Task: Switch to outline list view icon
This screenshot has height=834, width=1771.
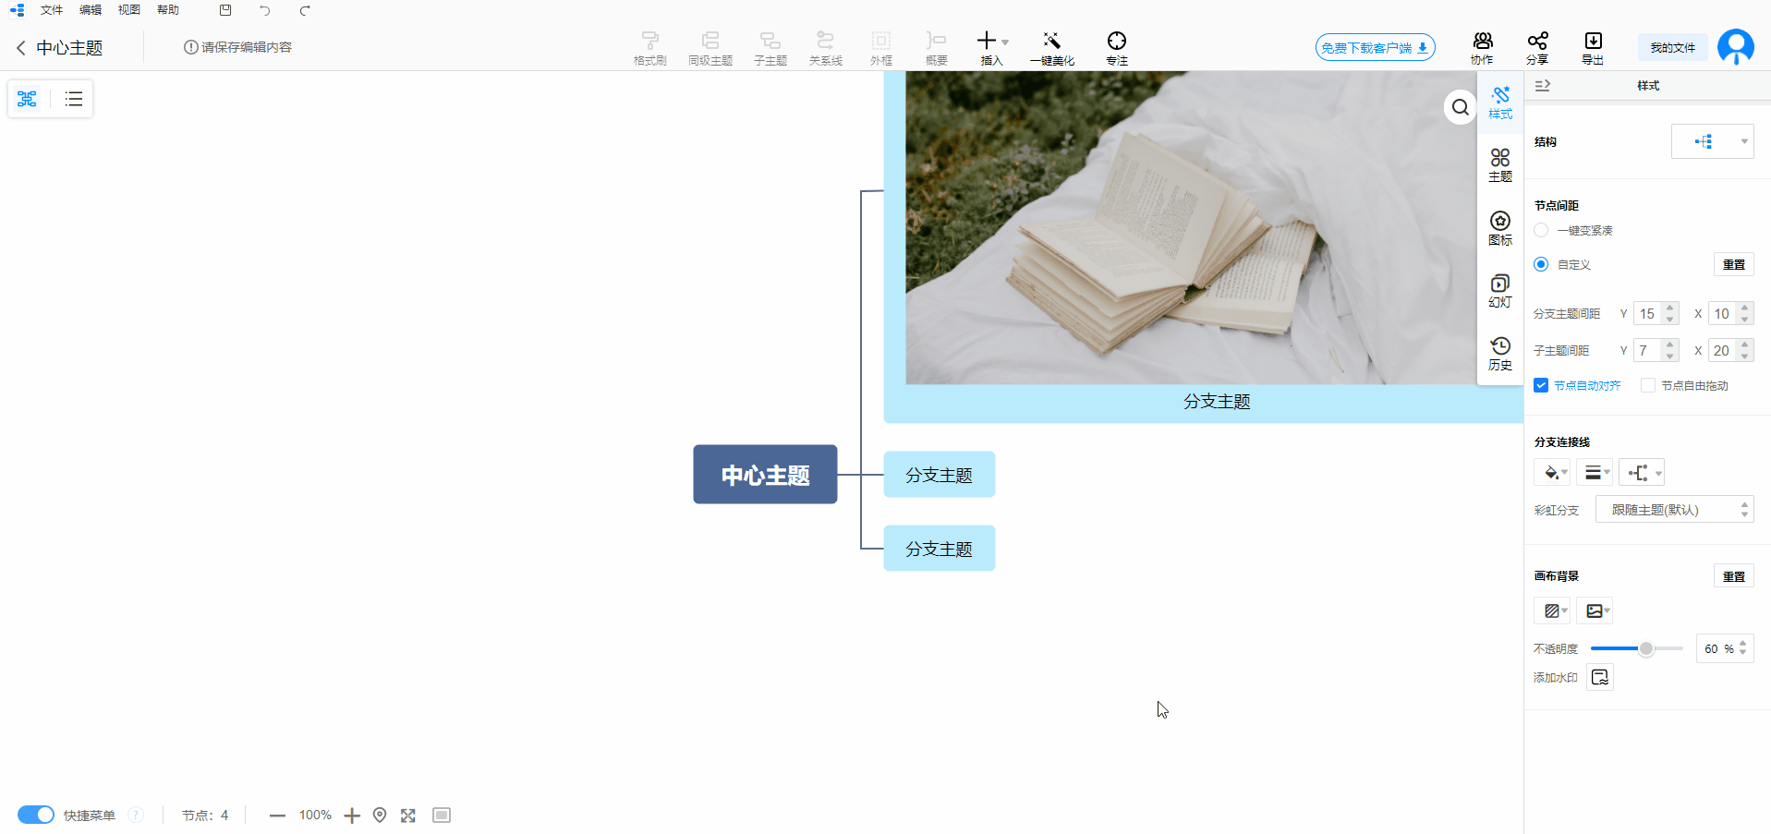Action: coord(74,99)
